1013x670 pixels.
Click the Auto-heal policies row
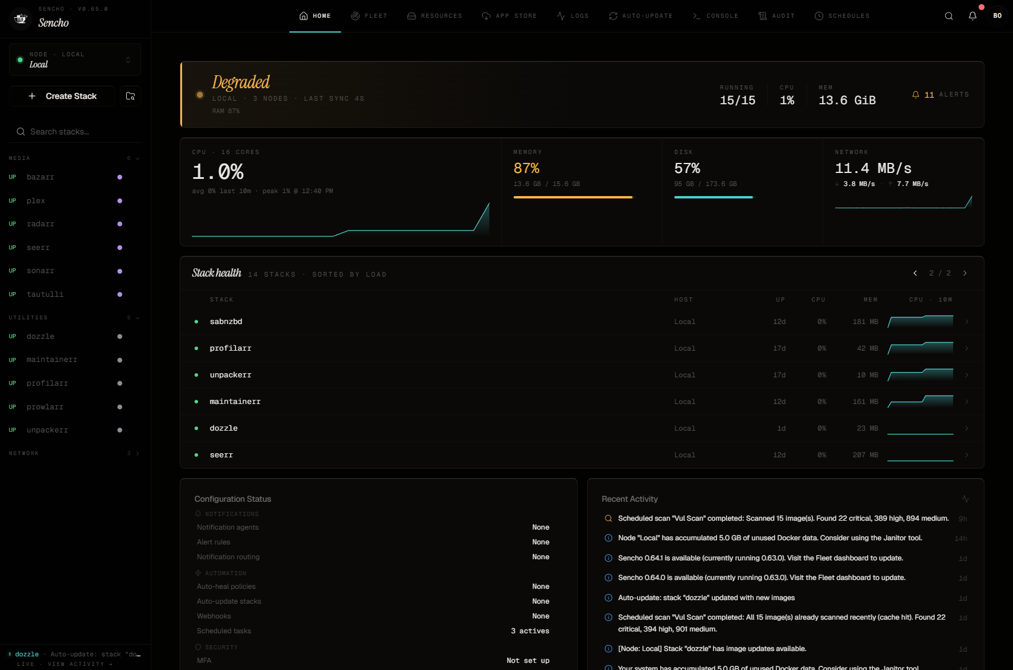pos(373,586)
